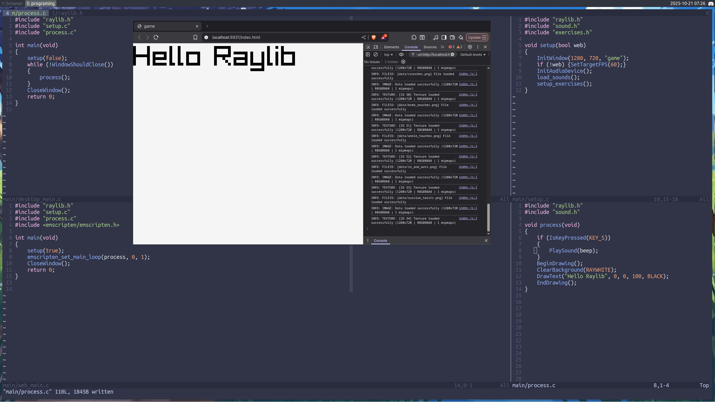Click the Leo AI sparkle icon

coord(461,37)
